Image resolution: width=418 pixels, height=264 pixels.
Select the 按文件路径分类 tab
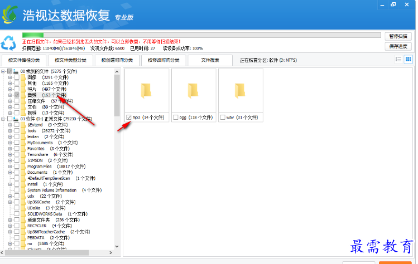click(x=24, y=60)
